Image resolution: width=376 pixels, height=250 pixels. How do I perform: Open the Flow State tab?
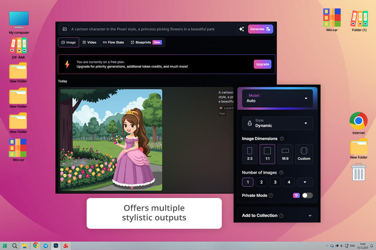(113, 42)
